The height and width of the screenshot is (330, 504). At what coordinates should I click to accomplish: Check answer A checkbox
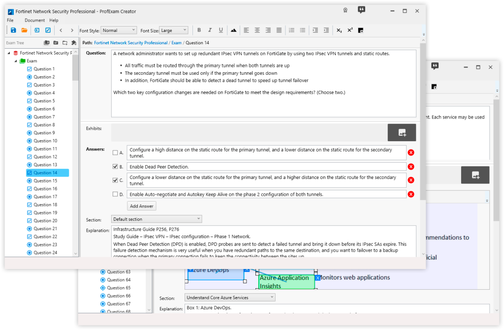(115, 152)
